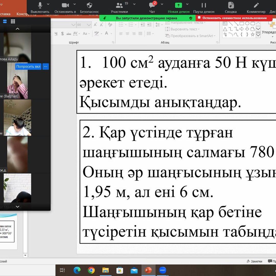Open the Комментировать annotation pencil
Screen dimensions: 276x276
click(256, 8)
